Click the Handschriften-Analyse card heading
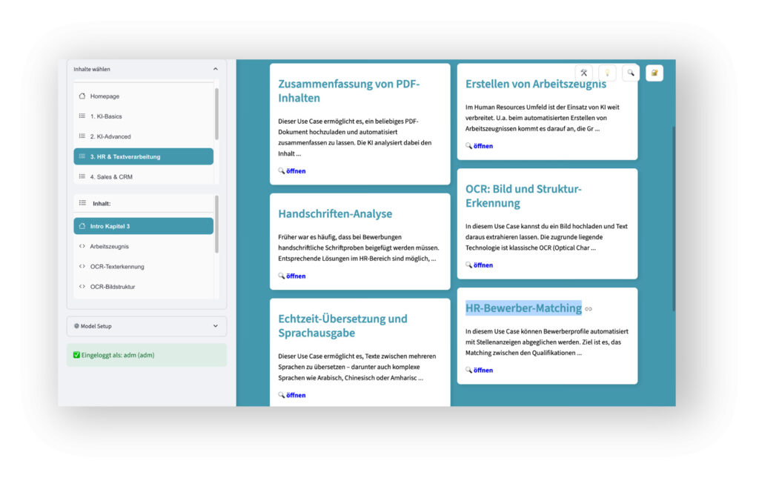 (335, 213)
